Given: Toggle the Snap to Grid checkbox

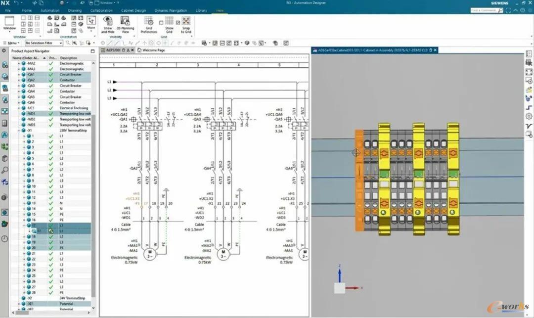Looking at the screenshot, I should [x=178, y=23].
